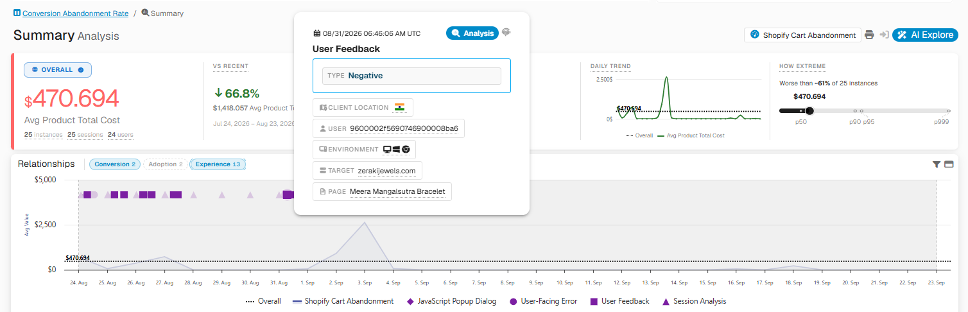This screenshot has width=968, height=312.
Task: Click Avg Product Total Cost legend in Daily Trend
Action: pyautogui.click(x=691, y=135)
